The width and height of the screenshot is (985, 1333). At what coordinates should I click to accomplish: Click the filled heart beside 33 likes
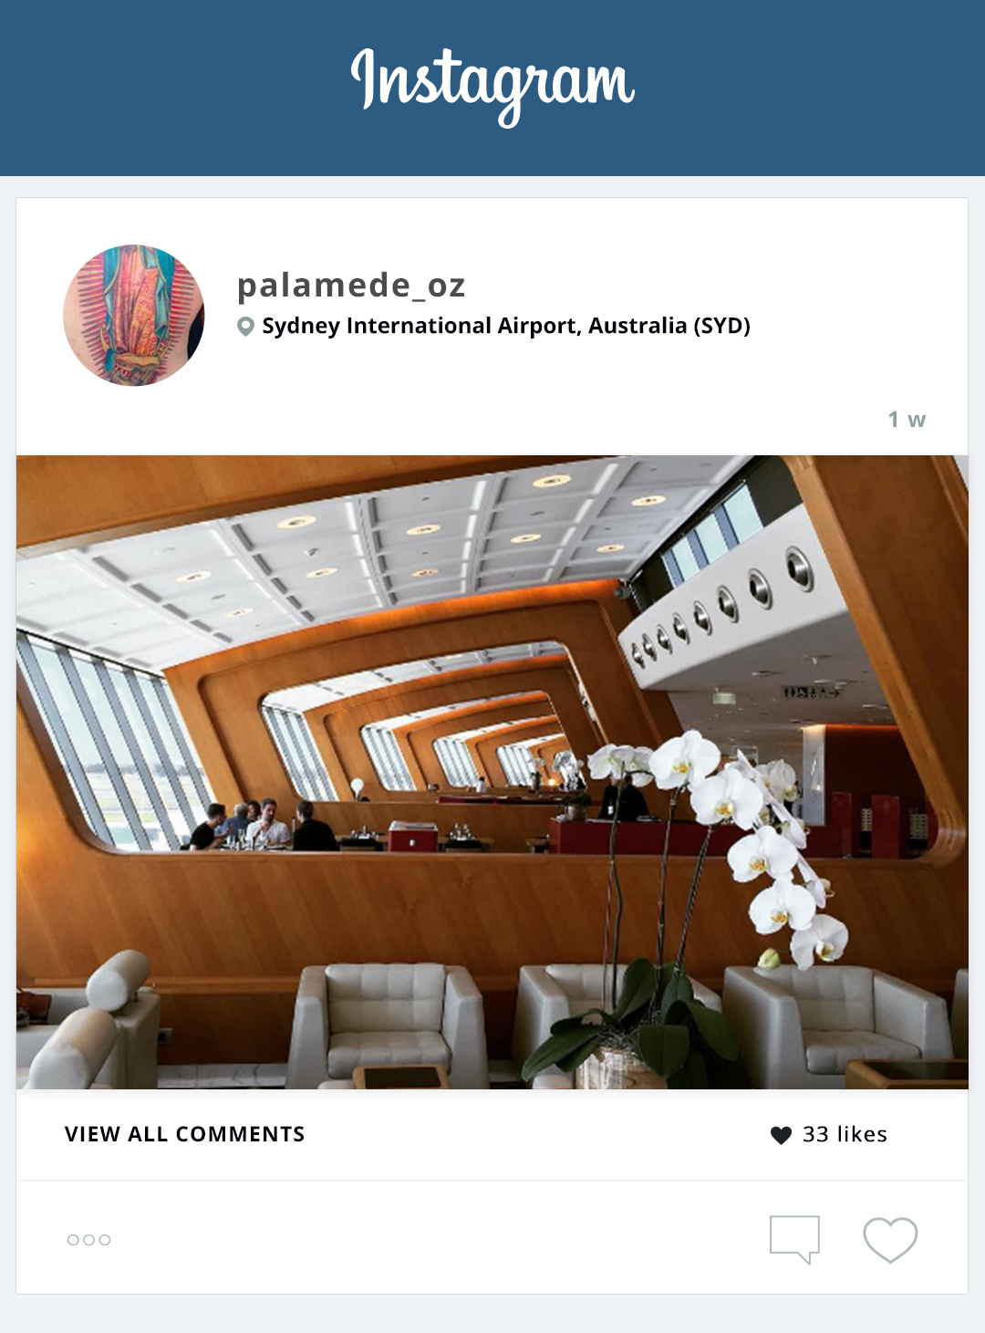(781, 1135)
